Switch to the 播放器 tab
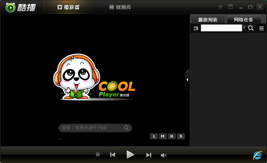 [x=68, y=7]
